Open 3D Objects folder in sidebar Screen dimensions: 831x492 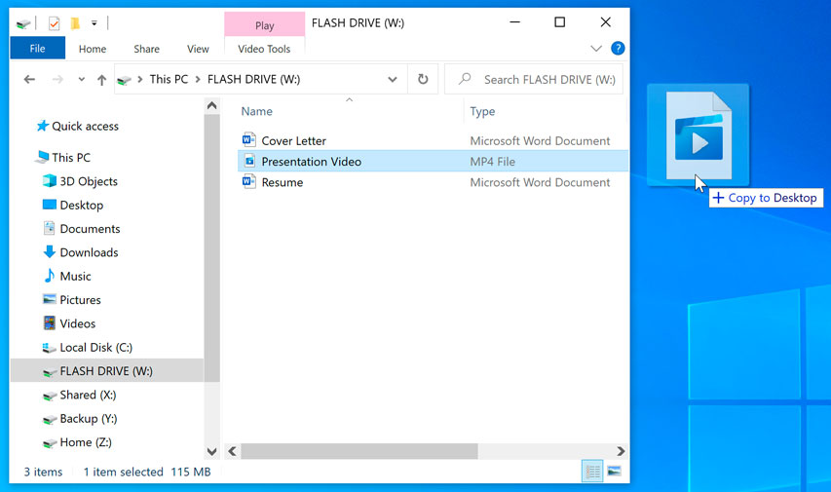point(89,181)
